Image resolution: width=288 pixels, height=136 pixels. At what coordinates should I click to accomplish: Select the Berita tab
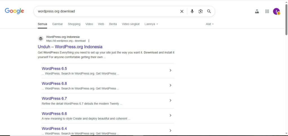pos(113,24)
